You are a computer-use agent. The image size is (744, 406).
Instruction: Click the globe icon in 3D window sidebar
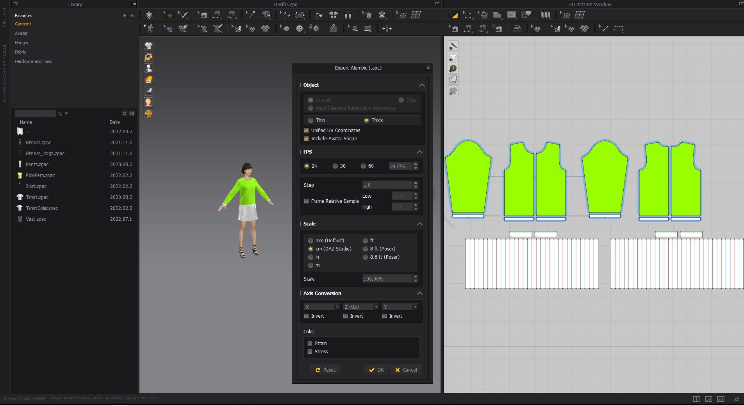pos(148,114)
